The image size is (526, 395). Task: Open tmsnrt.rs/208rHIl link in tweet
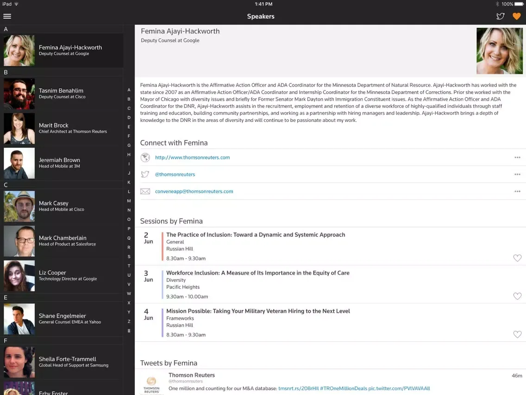pos(298,389)
